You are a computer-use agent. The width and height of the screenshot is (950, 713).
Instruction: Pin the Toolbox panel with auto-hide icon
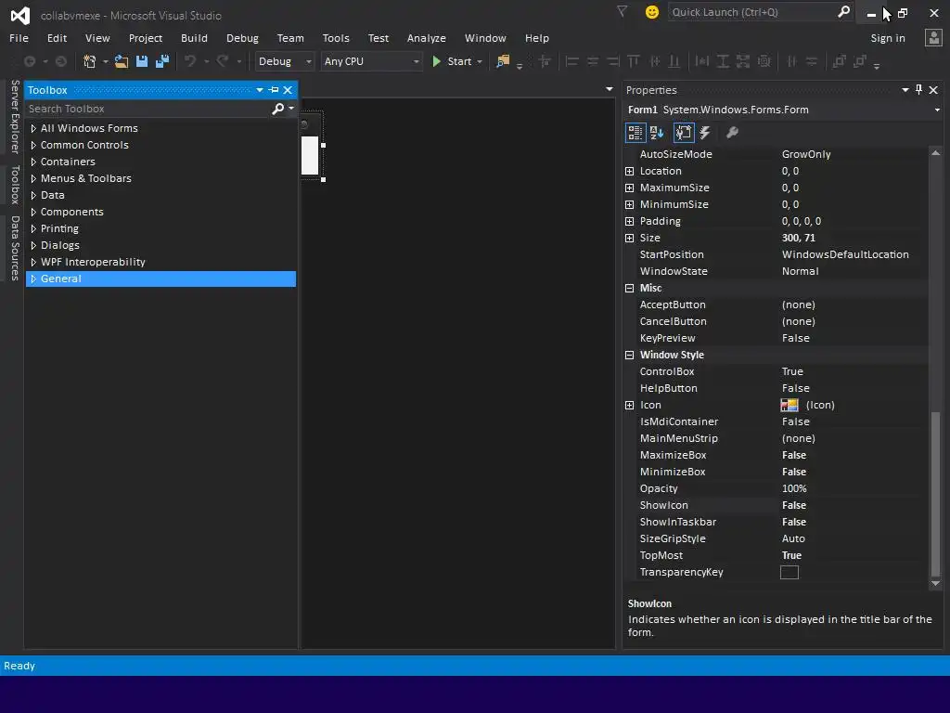pyautogui.click(x=274, y=90)
